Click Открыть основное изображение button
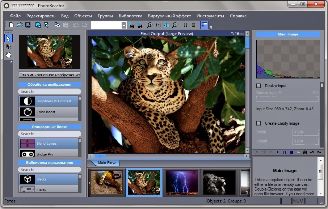328x209 pixels. click(x=50, y=75)
